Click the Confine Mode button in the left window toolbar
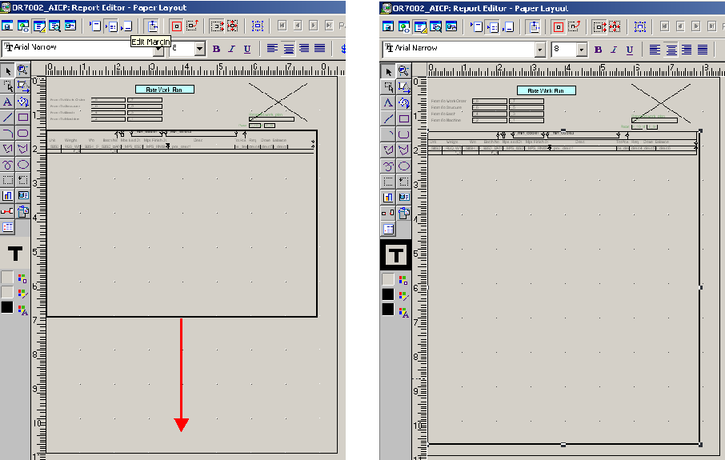Viewport: 725px width, 460px height. [177, 26]
